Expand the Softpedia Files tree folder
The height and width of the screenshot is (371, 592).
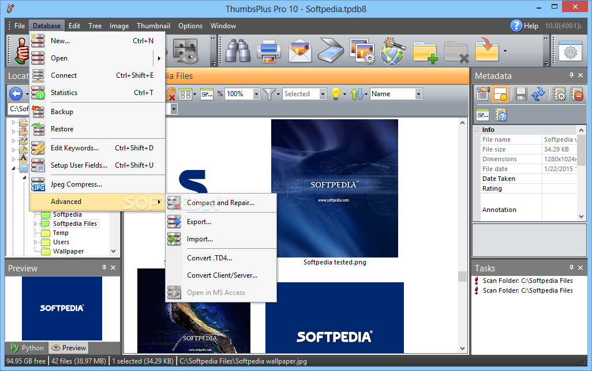coord(36,224)
